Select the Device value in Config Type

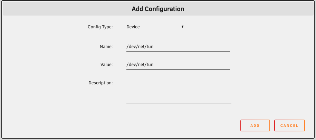(134, 27)
